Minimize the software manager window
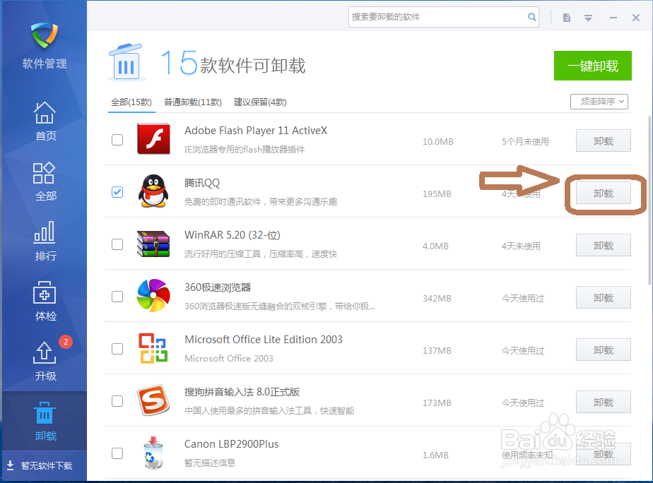 coord(613,18)
